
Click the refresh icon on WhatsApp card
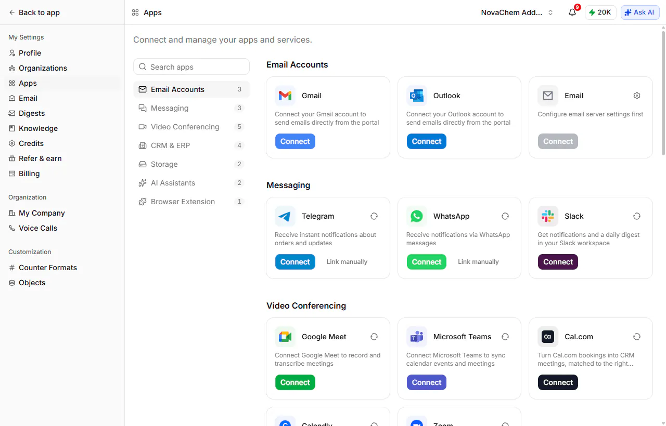505,216
